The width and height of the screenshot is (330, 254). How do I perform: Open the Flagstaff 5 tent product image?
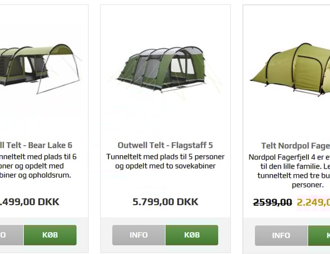165,69
